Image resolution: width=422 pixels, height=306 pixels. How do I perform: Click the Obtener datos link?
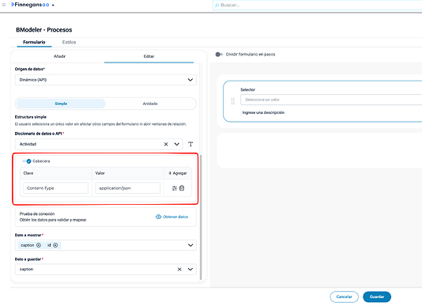tap(175, 217)
